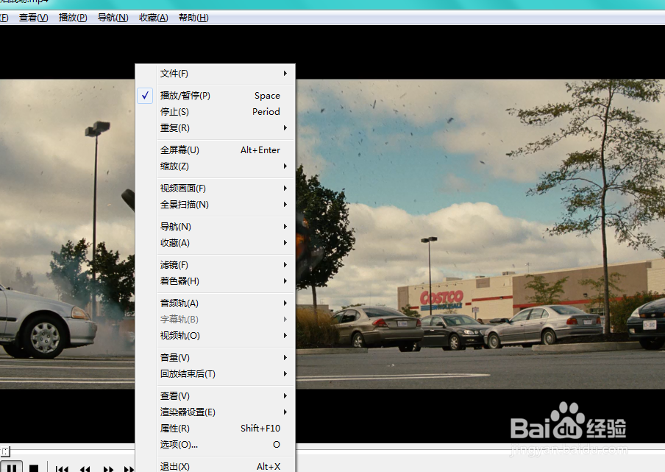
Task: Open 导航(N) in the top menu bar
Action: tap(113, 18)
